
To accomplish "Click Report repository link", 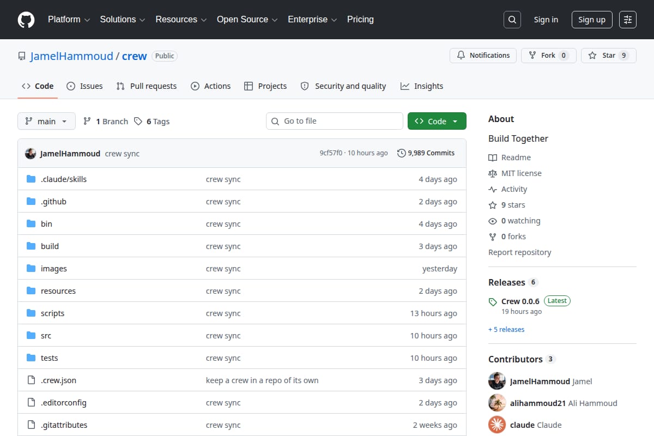I will 520,252.
